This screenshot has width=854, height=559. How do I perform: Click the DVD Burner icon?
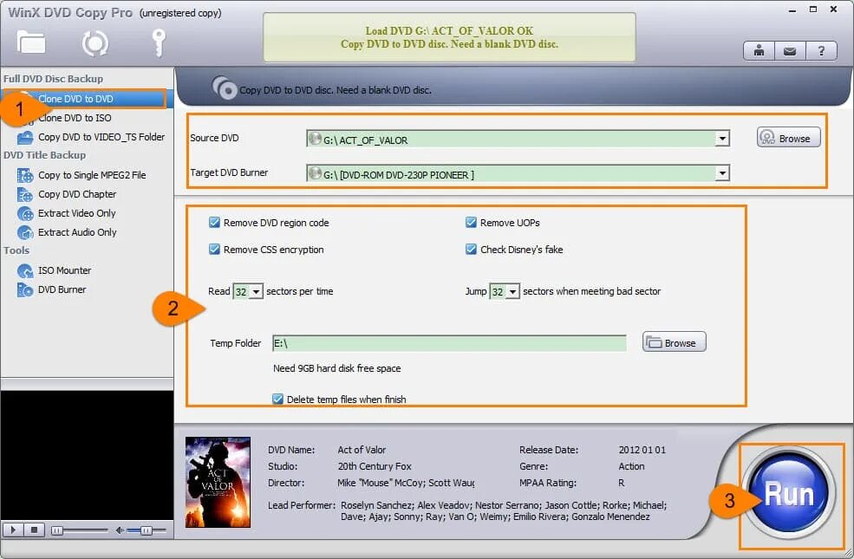tap(25, 289)
